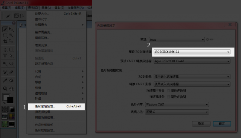Screen dimensions: 241x138
Task: Open the Look selector thumbnail
Action: pyautogui.click(x=5, y=124)
